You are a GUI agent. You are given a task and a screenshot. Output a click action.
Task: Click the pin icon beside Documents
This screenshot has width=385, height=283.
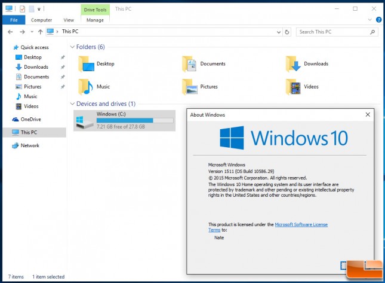pos(63,77)
